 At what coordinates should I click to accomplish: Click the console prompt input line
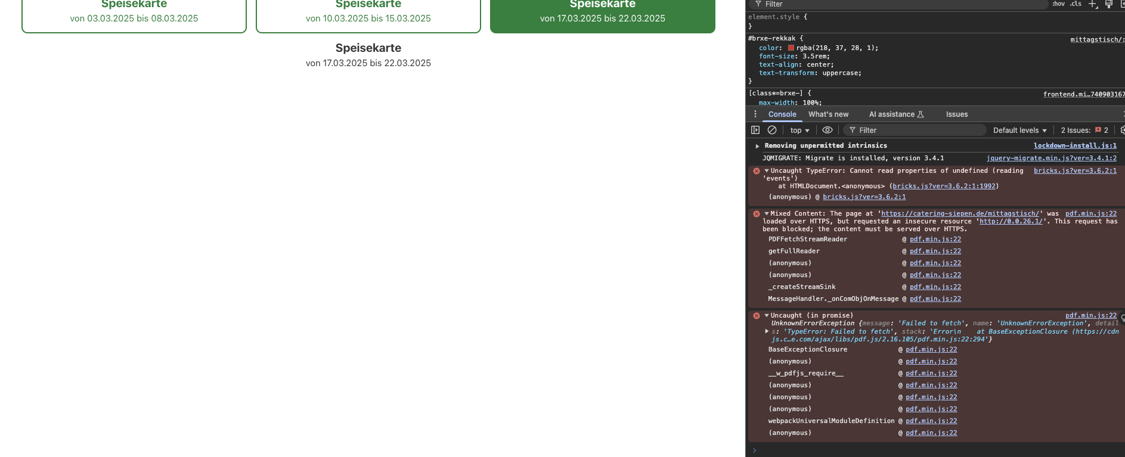pyautogui.click(x=936, y=450)
